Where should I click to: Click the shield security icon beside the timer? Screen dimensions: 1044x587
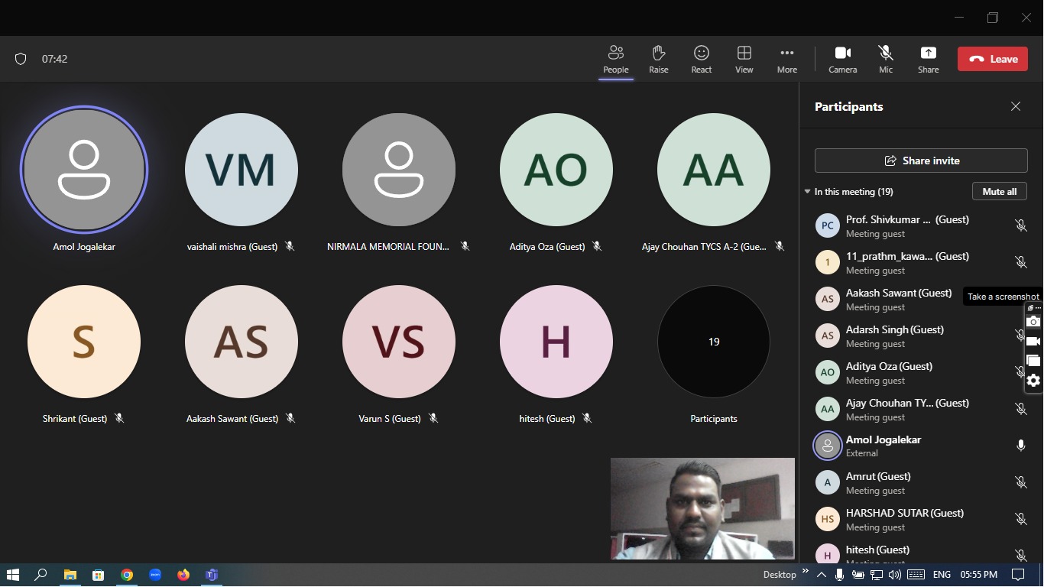tap(21, 59)
